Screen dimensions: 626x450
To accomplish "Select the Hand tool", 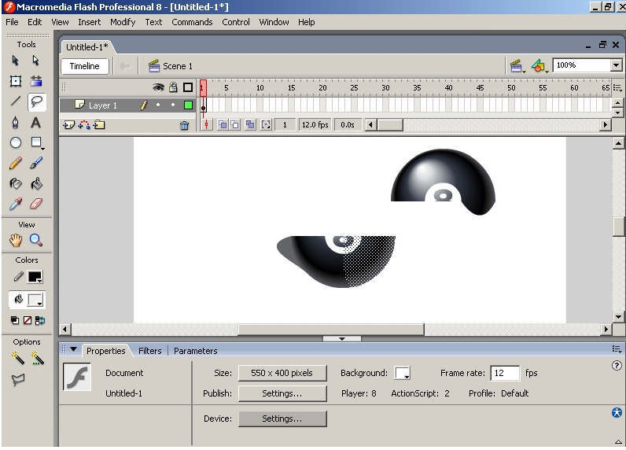I will click(16, 241).
